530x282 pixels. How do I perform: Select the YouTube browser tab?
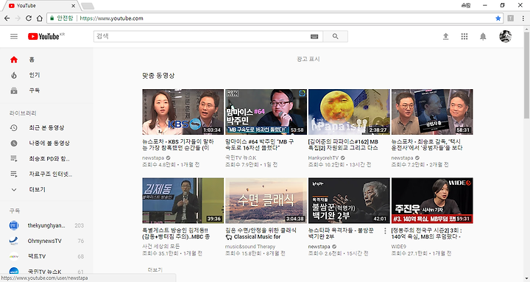pyautogui.click(x=40, y=6)
